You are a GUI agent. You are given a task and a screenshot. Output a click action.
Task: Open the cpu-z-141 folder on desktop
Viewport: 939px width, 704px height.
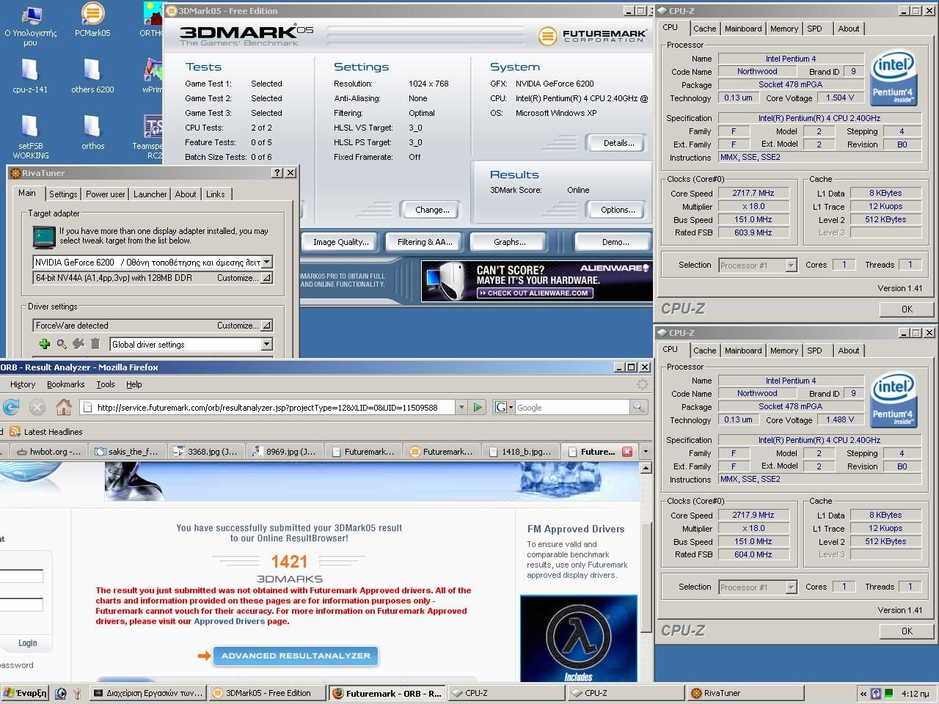point(30,76)
